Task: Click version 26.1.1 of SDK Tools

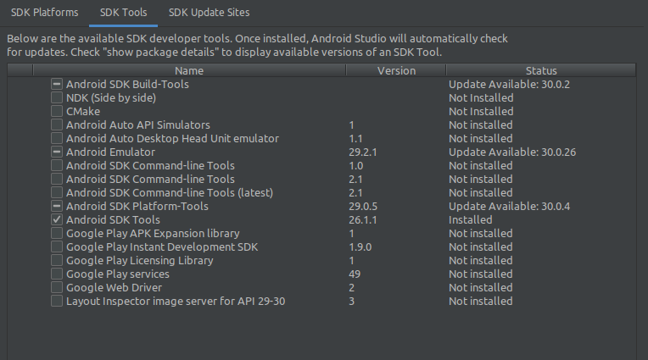Action: pyautogui.click(x=363, y=219)
